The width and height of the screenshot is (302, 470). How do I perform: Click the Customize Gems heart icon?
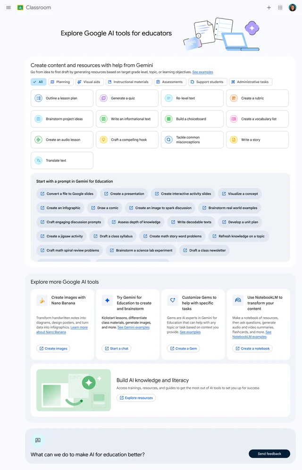tap(173, 300)
